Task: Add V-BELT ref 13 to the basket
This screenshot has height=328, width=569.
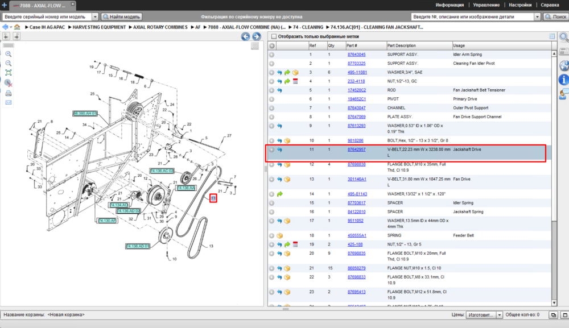Action: pos(272,180)
